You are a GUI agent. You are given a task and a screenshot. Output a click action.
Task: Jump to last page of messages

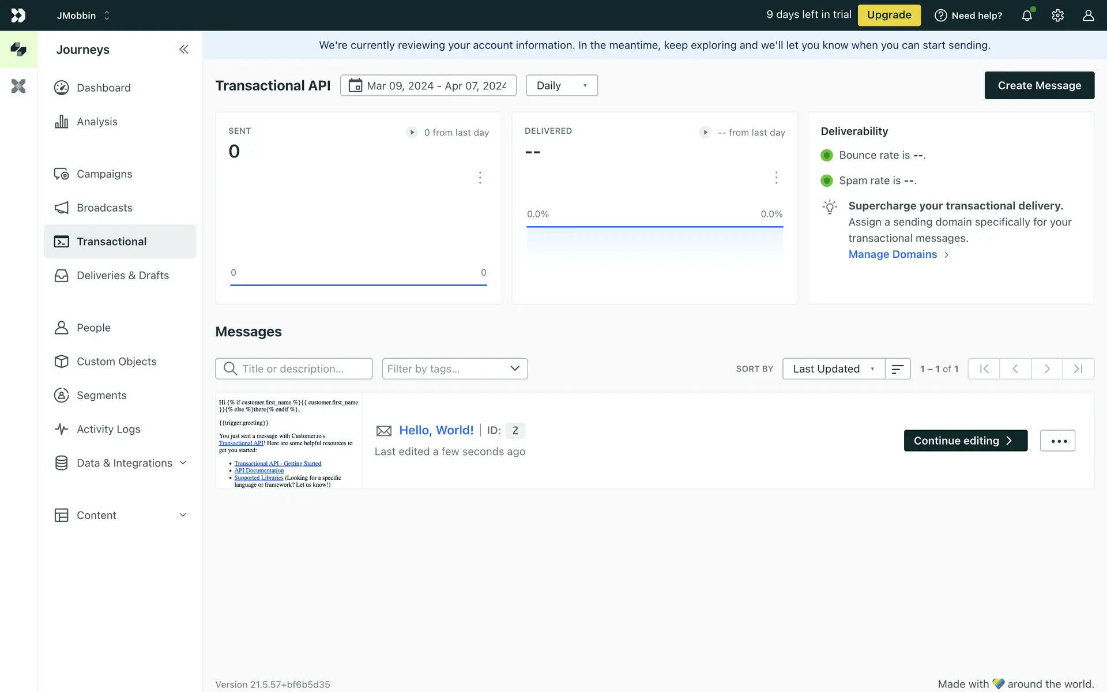coord(1078,369)
